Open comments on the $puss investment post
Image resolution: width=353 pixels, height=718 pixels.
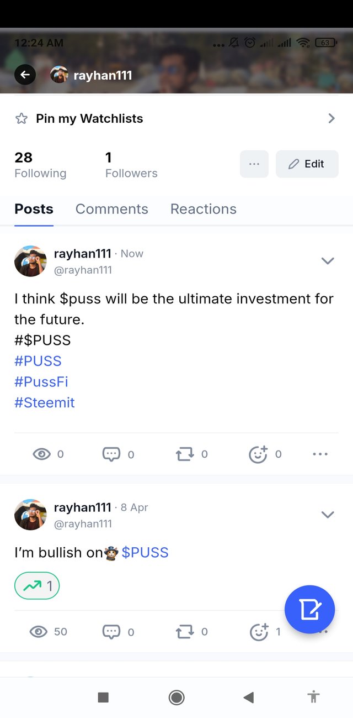[111, 454]
